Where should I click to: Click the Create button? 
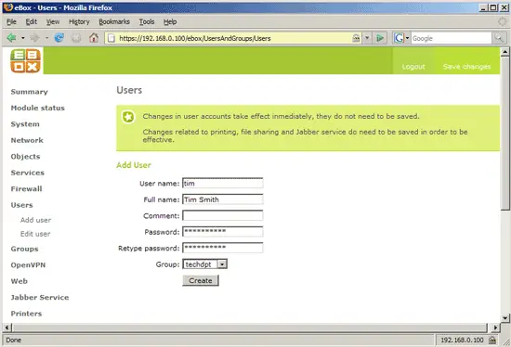[x=201, y=280]
